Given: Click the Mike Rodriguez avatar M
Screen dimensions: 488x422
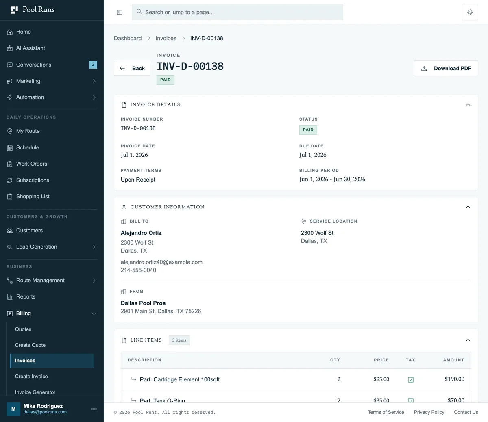Looking at the screenshot, I should pyautogui.click(x=13, y=409).
